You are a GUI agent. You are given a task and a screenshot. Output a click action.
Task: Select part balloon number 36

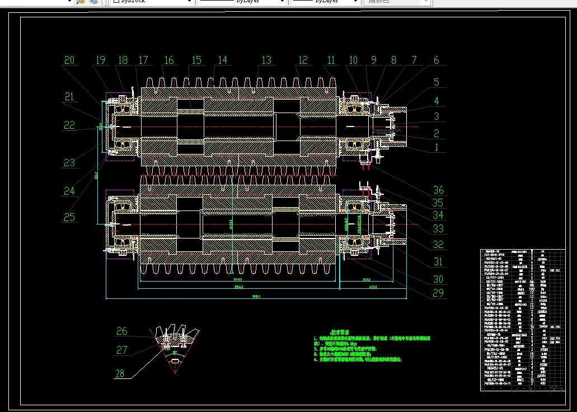pyautogui.click(x=438, y=190)
